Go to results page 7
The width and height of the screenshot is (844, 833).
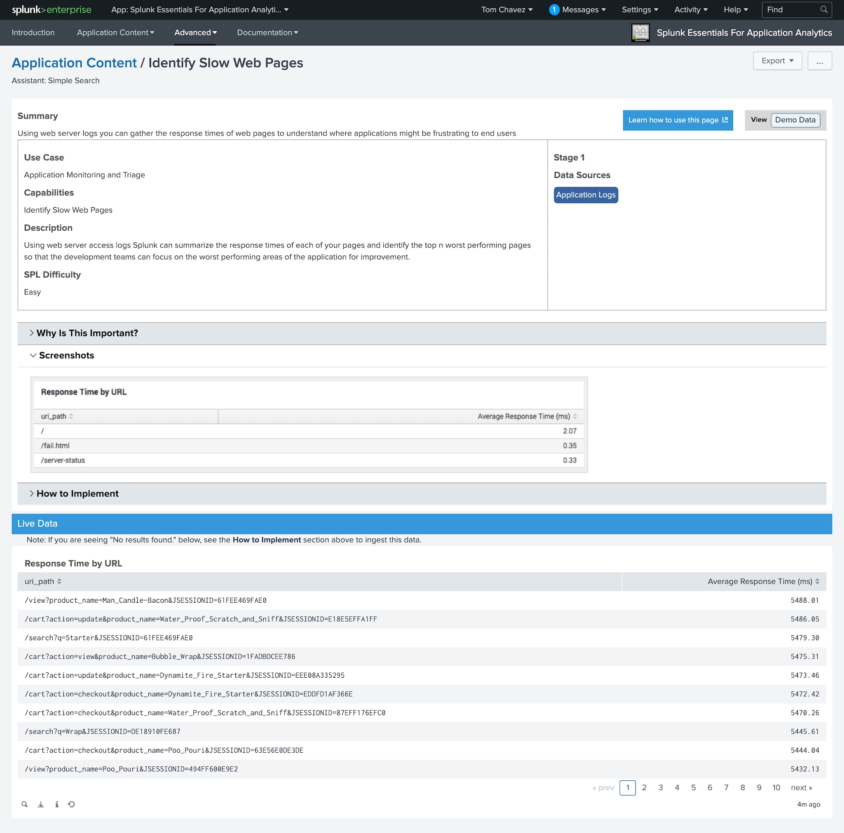coord(726,788)
